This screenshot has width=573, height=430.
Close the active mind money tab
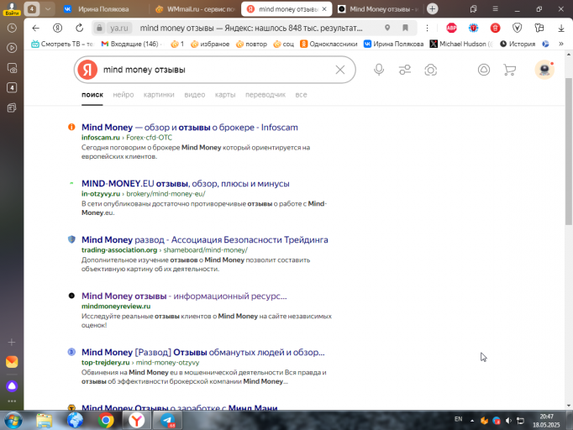pos(324,9)
